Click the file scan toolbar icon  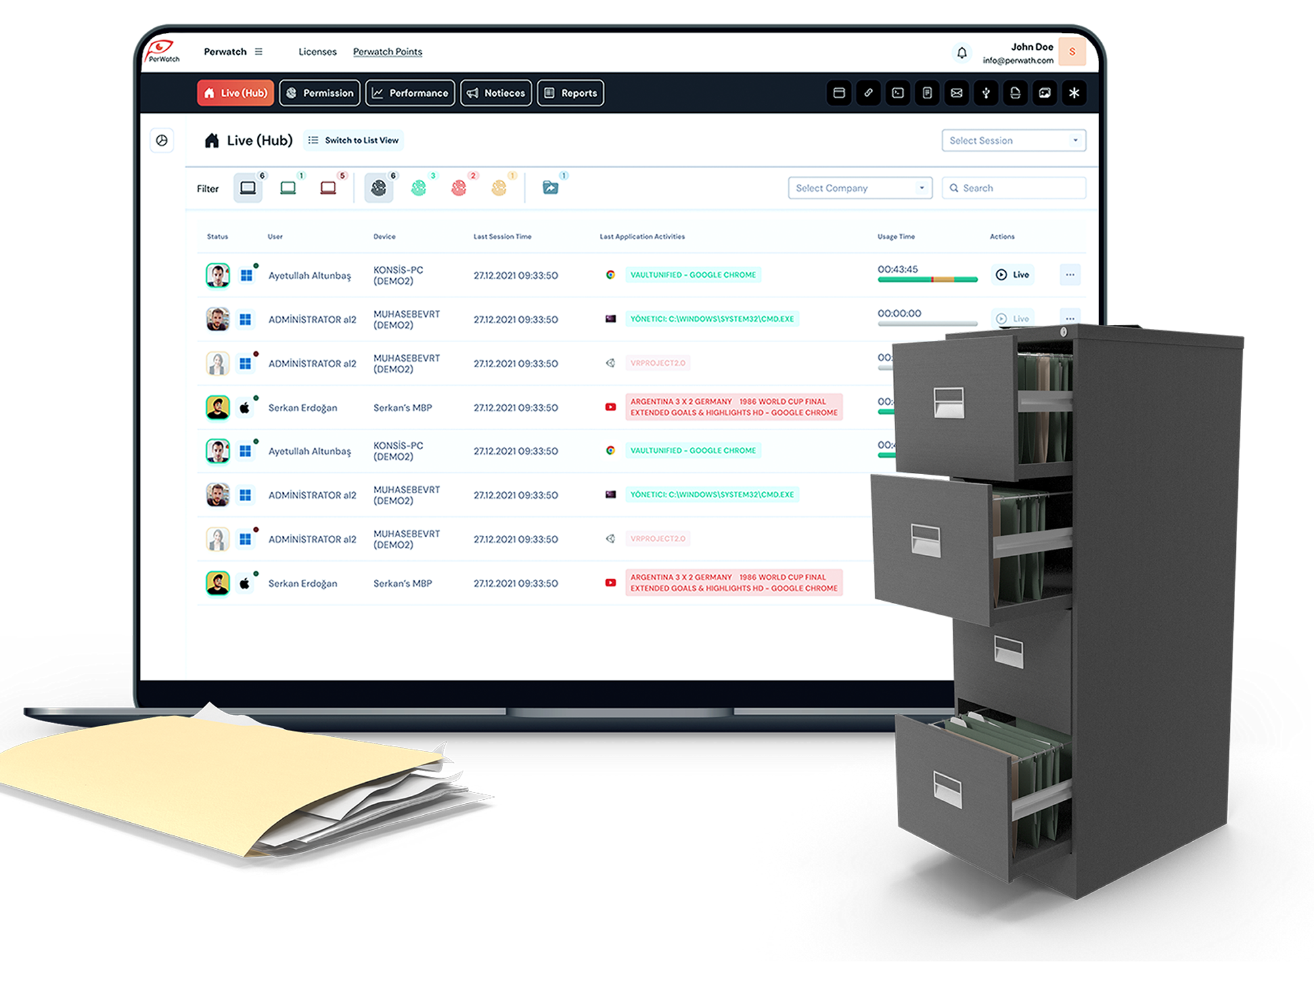(x=1015, y=93)
